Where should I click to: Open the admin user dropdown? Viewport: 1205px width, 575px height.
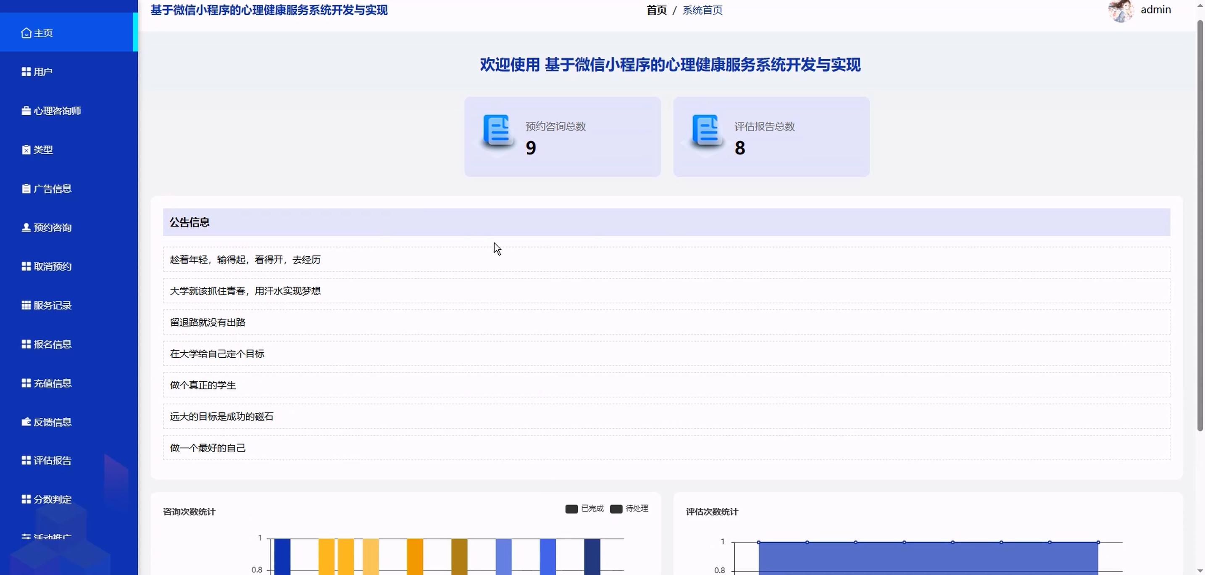tap(1155, 10)
